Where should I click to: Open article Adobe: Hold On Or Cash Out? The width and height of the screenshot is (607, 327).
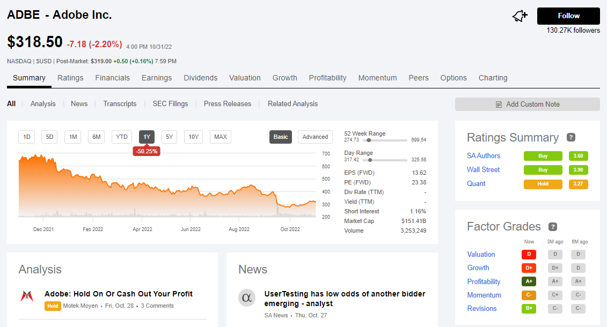[x=119, y=294]
